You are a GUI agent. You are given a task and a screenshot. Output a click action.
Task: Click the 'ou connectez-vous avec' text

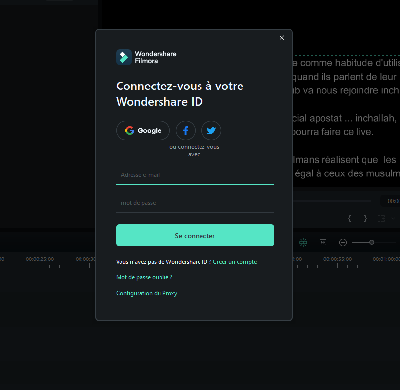pos(194,150)
